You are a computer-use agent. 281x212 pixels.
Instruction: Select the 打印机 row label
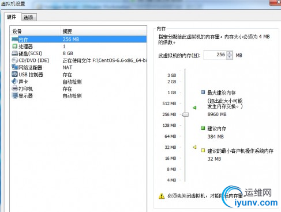[25, 88]
